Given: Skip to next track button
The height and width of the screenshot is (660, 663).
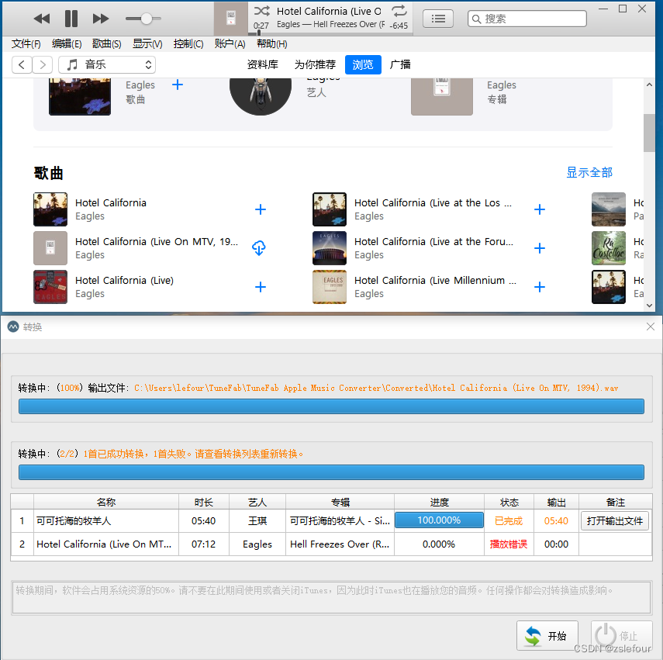Looking at the screenshot, I should point(101,19).
